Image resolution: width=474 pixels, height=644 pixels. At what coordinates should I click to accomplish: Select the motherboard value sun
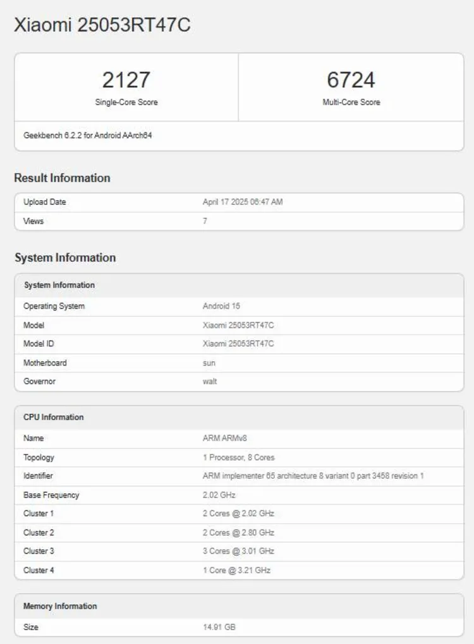click(209, 362)
